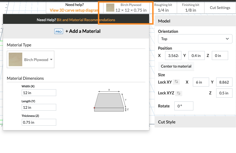The height and width of the screenshot is (153, 236).
Task: Edit Size Z 0.5 in field
Action: pyautogui.click(x=224, y=93)
